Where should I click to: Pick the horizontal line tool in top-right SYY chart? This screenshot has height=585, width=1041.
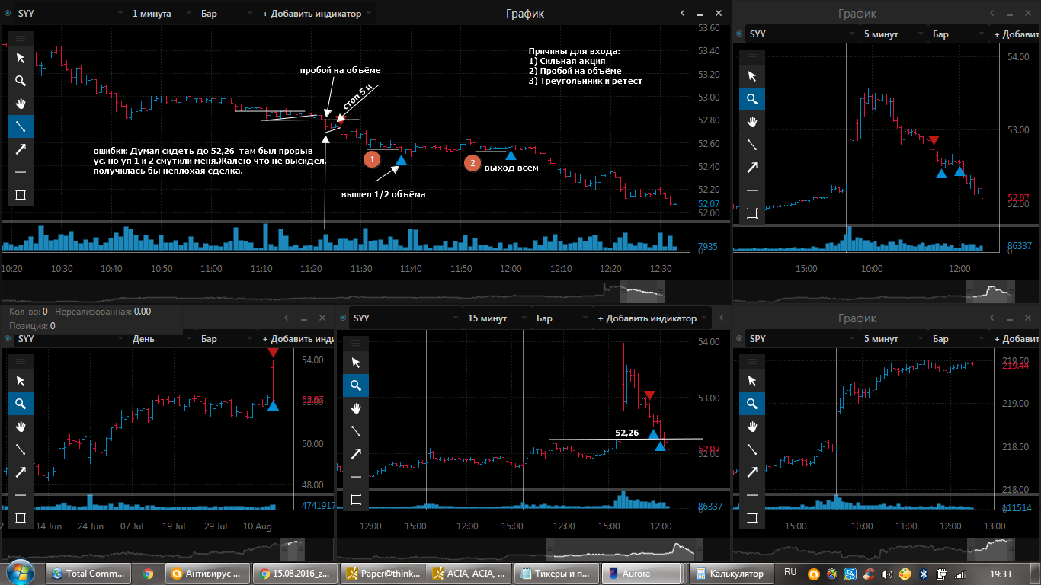pos(752,190)
